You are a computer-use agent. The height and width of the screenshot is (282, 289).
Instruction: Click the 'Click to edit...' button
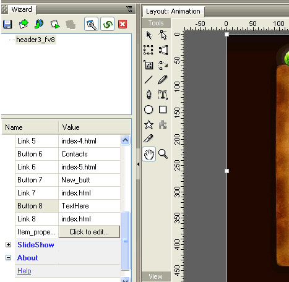[89, 232]
